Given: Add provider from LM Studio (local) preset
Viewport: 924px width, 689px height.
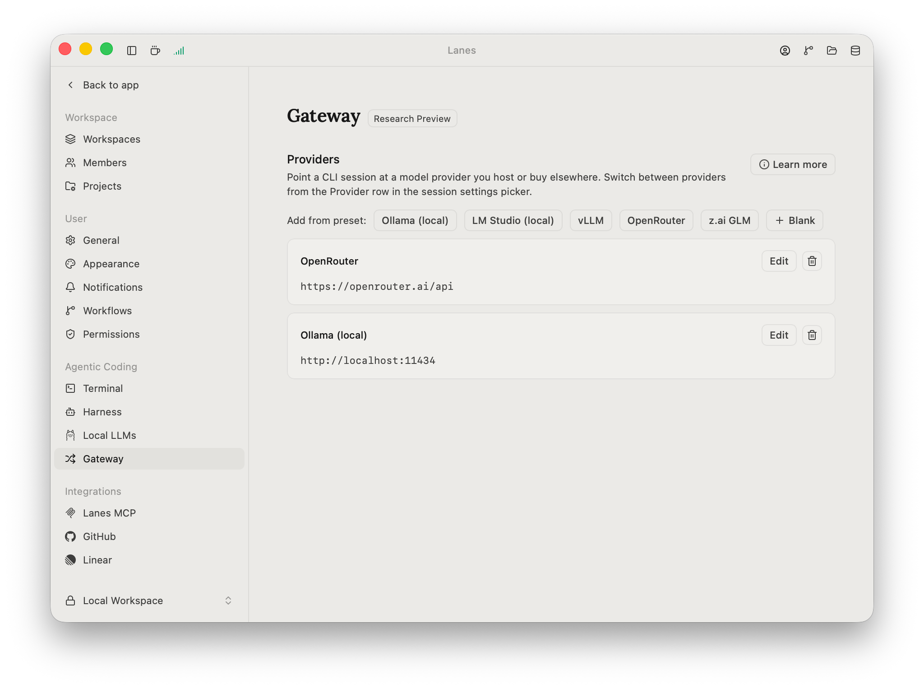Looking at the screenshot, I should pyautogui.click(x=513, y=220).
